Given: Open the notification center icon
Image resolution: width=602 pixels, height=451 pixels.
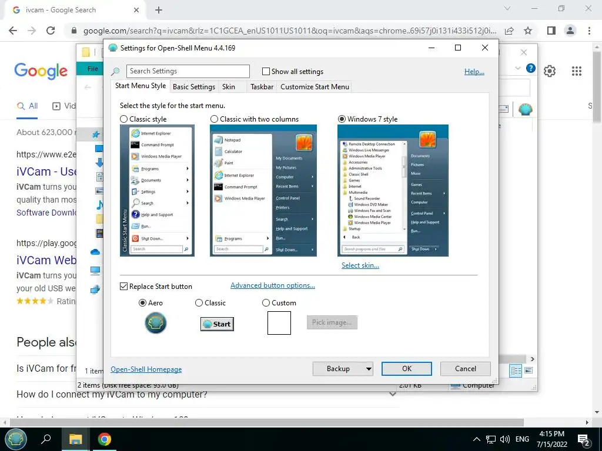Looking at the screenshot, I should pos(584,439).
